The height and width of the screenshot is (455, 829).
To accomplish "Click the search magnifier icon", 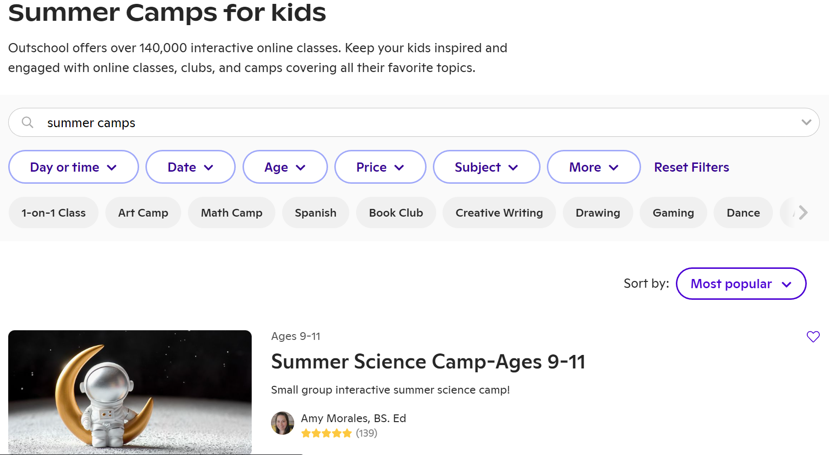I will [x=28, y=122].
